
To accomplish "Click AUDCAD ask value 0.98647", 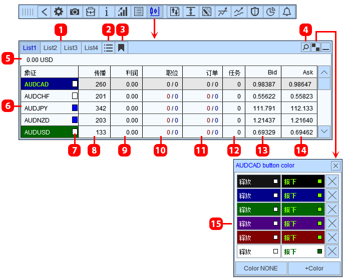I will coord(300,84).
